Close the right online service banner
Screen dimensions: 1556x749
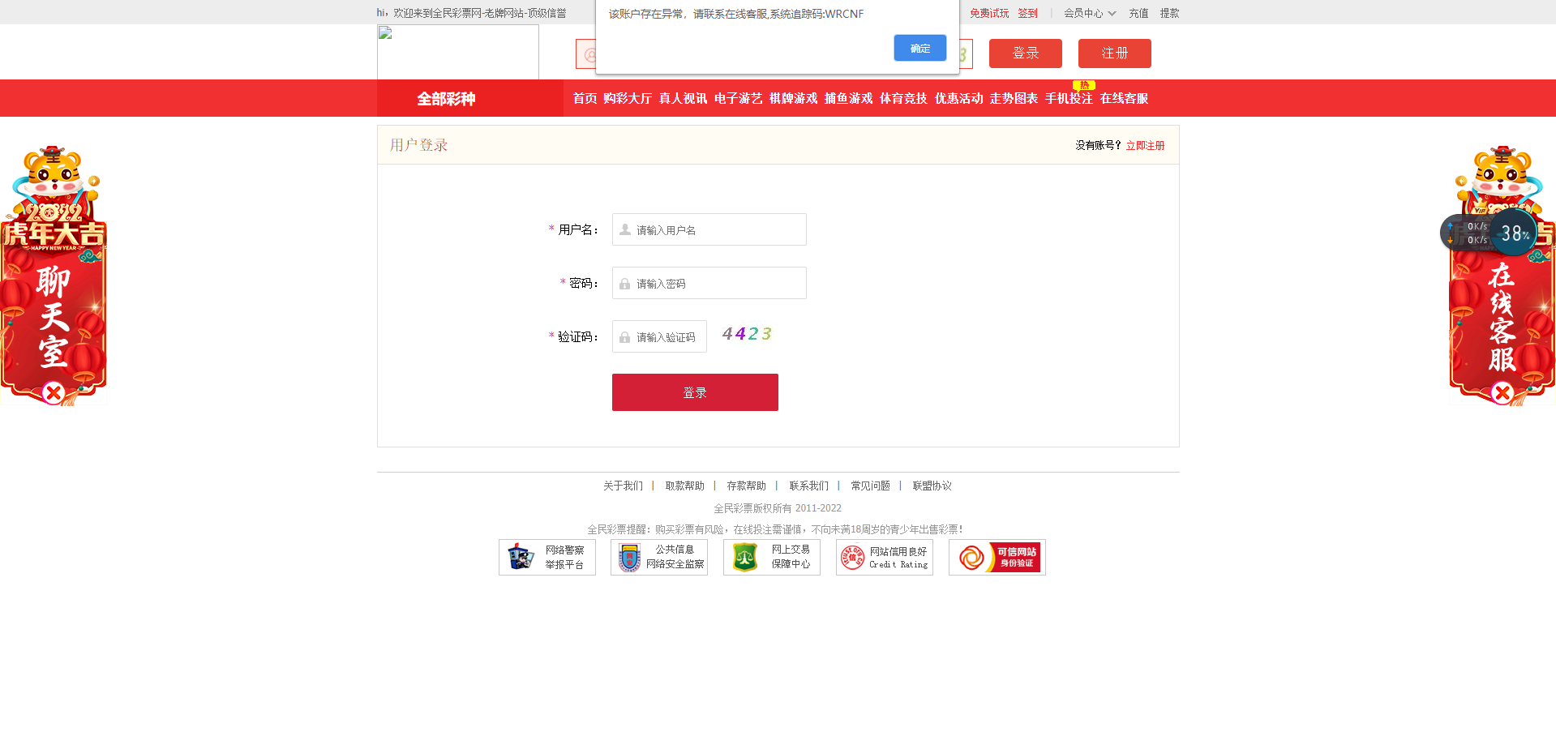[x=1502, y=393]
